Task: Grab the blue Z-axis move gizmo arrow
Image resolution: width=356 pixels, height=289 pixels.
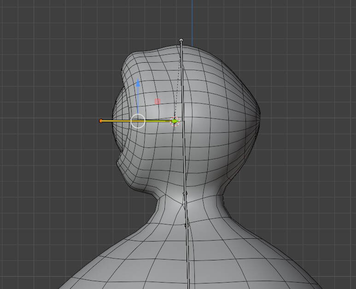Action: pyautogui.click(x=138, y=83)
